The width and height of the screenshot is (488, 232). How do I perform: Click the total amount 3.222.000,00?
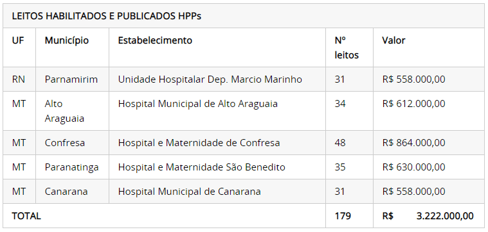(445, 216)
